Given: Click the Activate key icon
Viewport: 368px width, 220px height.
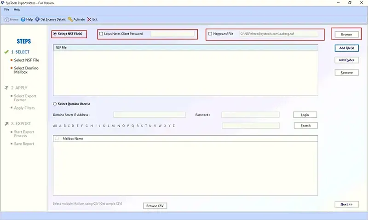Looking at the screenshot, I should [70, 19].
